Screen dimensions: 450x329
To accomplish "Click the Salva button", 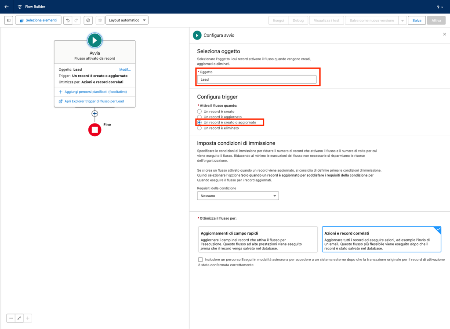I will pyautogui.click(x=417, y=20).
